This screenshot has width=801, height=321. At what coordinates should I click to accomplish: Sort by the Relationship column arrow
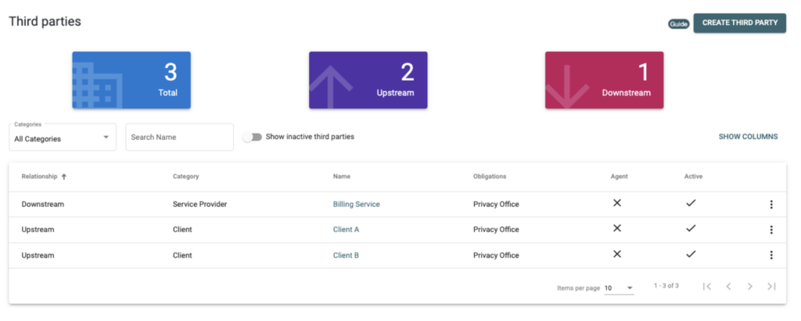(x=64, y=177)
